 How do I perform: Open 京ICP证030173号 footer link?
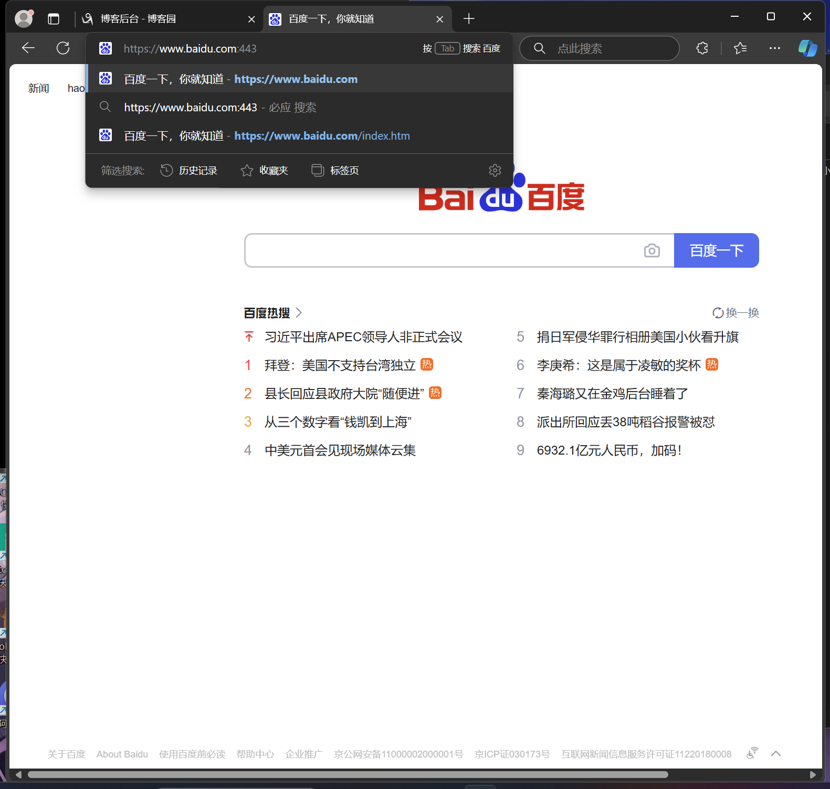pos(512,754)
